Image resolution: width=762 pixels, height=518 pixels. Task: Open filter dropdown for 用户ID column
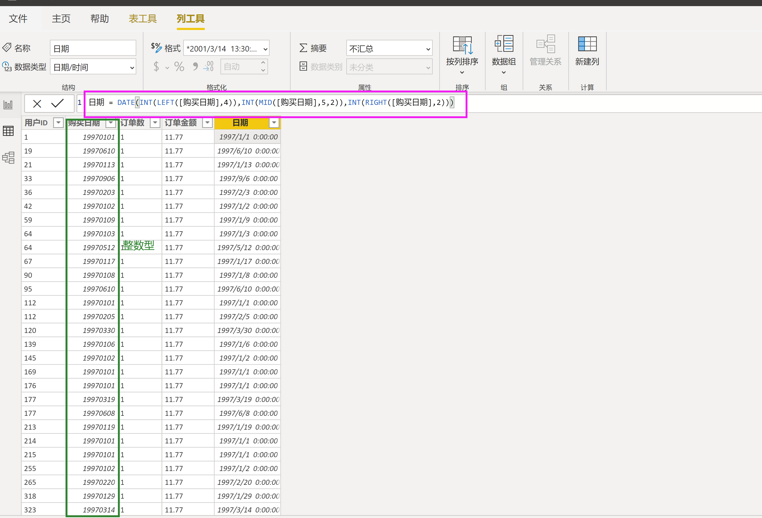58,123
